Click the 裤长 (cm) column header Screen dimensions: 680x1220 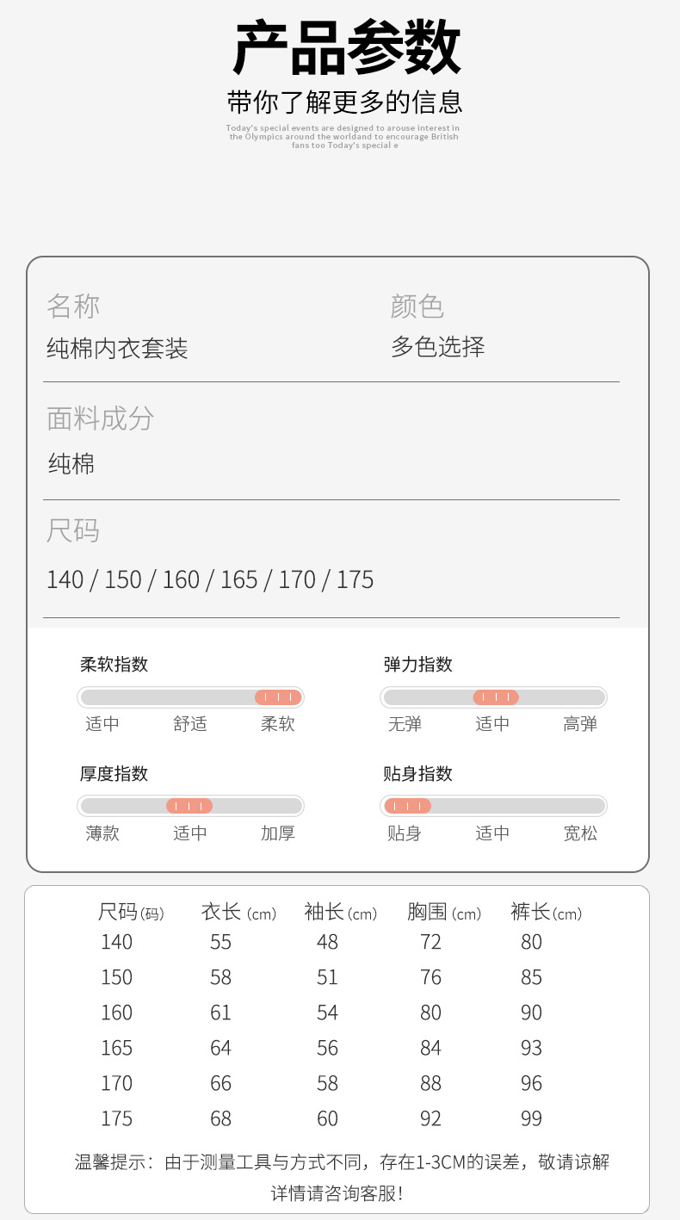[x=546, y=913]
